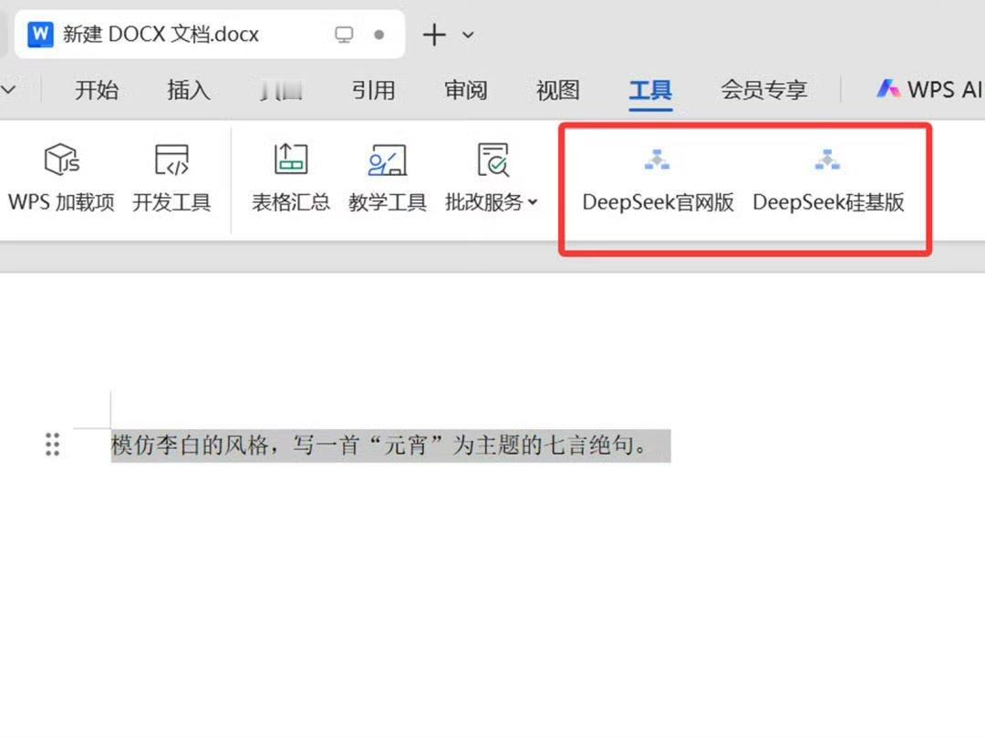Click the blurred ribbon tab after 插入
This screenshot has height=738, width=985.
pos(282,89)
